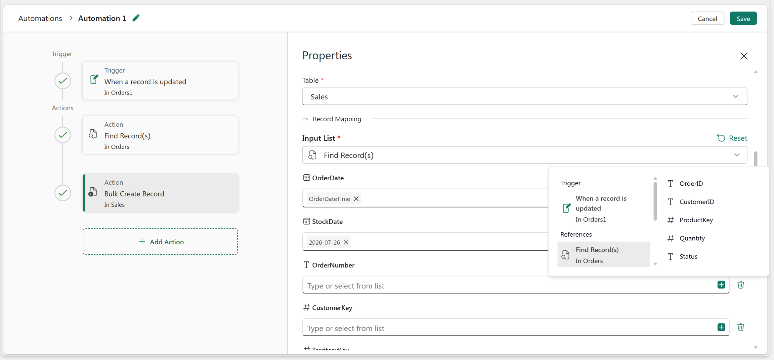Choose Quantity from the field list

point(692,238)
